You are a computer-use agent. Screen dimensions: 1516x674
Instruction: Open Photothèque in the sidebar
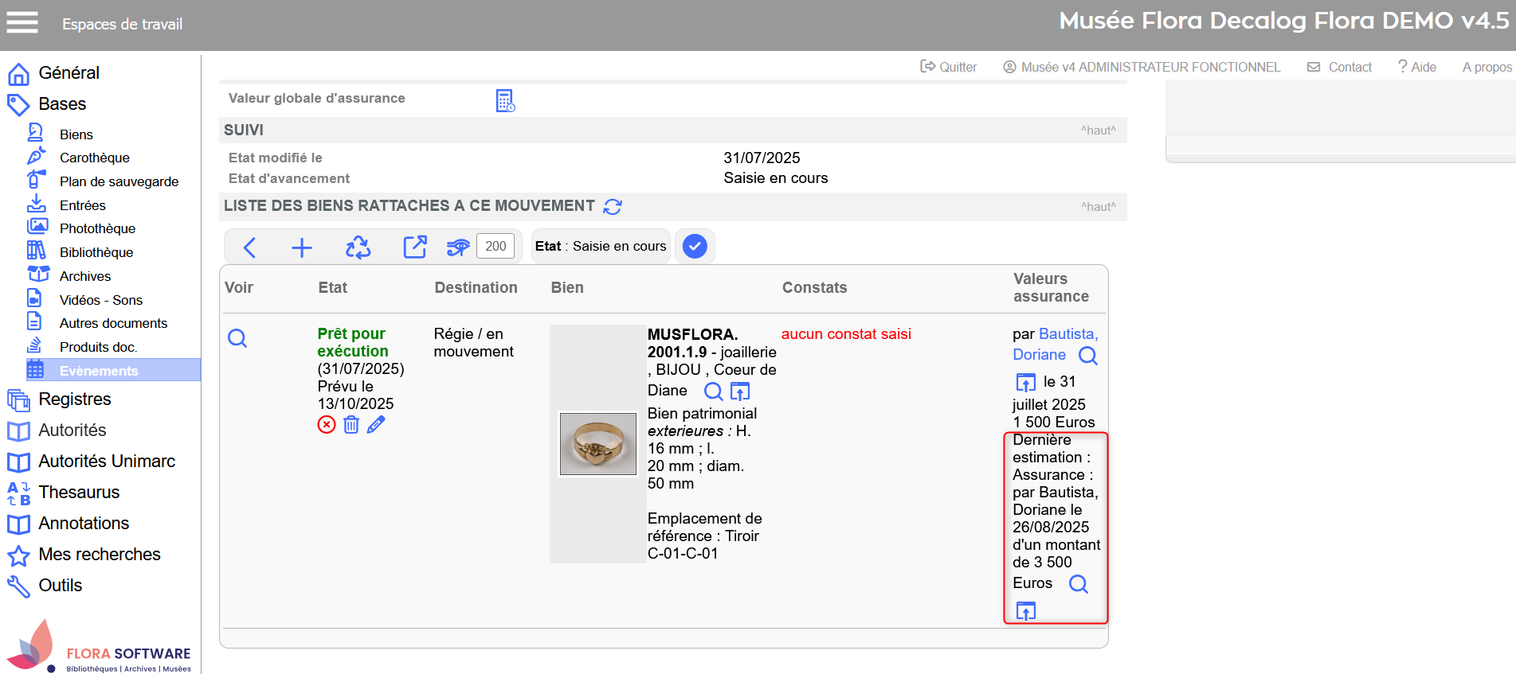(97, 229)
